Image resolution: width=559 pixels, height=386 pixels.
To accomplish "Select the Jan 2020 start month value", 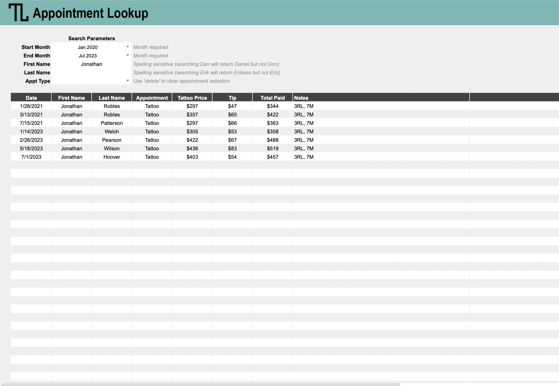I will point(88,47).
